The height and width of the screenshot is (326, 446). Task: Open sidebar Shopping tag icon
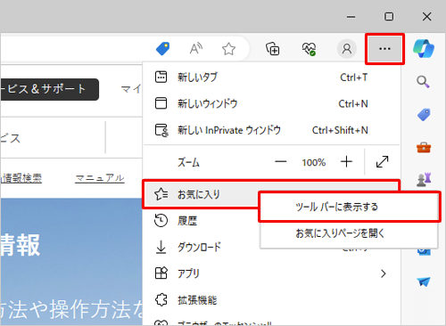(424, 115)
